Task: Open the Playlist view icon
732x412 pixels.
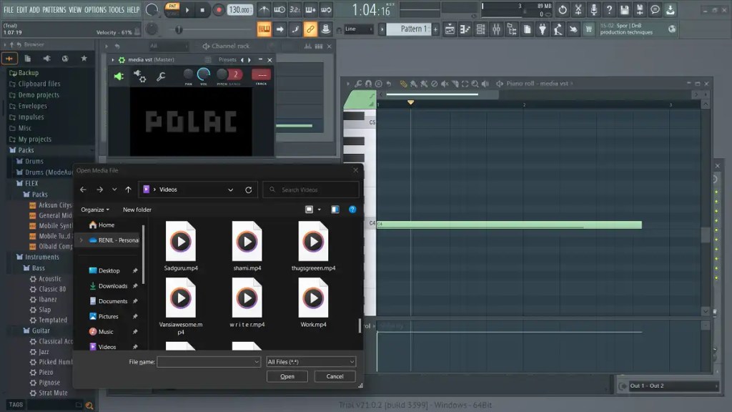Action: 450,29
